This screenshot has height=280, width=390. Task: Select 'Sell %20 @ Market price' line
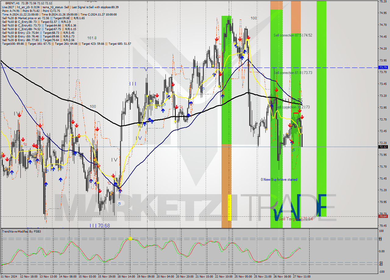tap(43, 18)
